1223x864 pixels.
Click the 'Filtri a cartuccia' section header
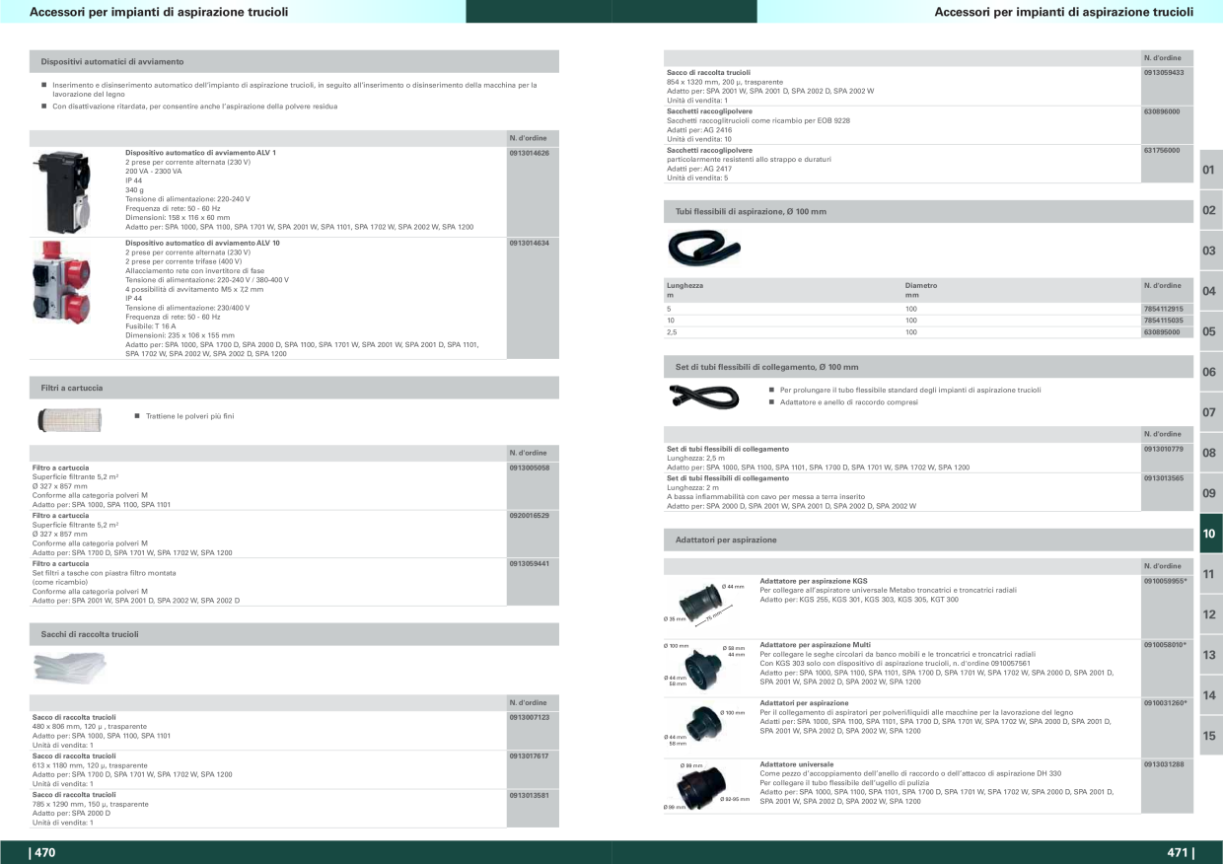294,388
